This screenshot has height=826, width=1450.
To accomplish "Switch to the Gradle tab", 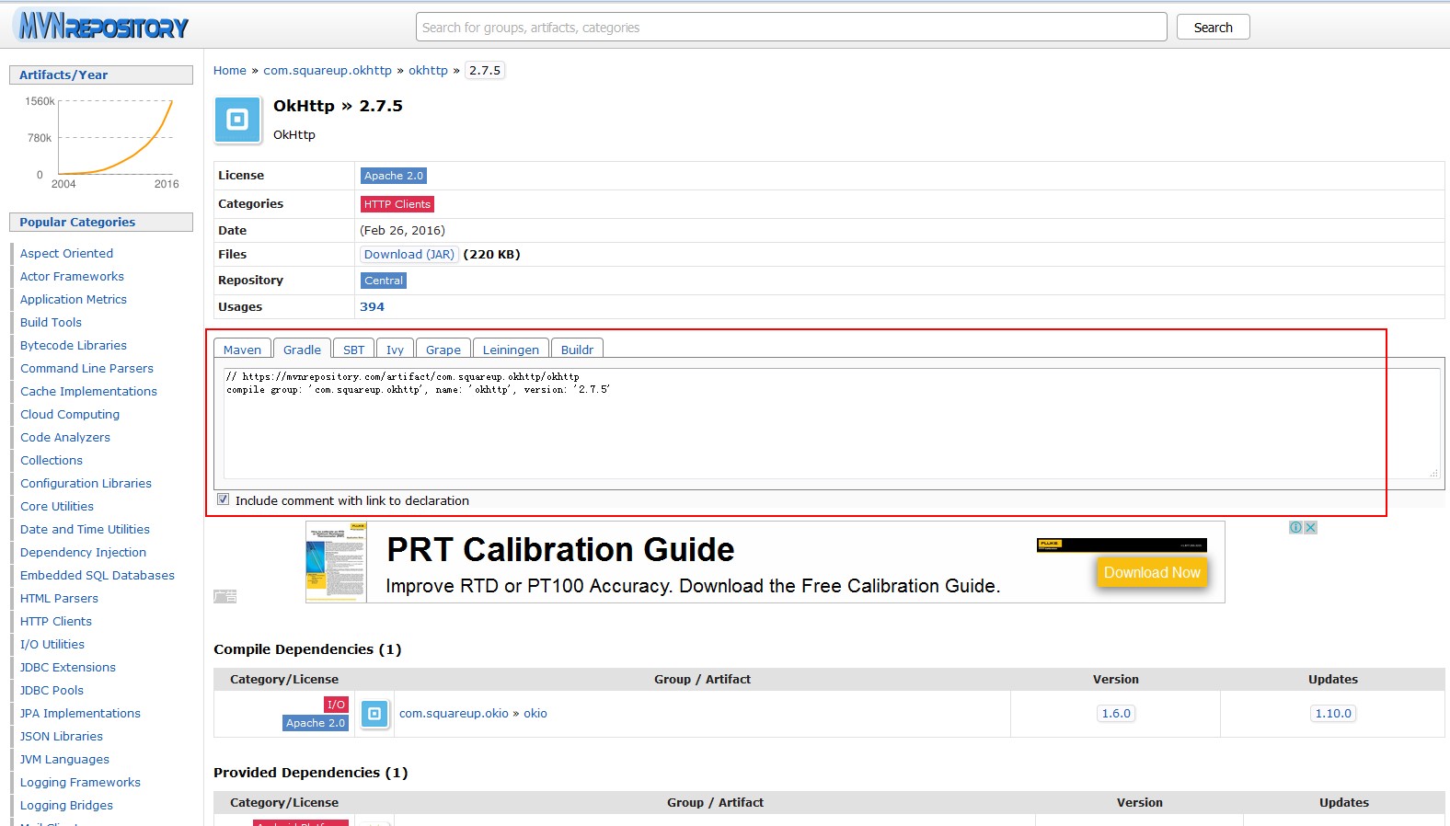I will coord(302,350).
